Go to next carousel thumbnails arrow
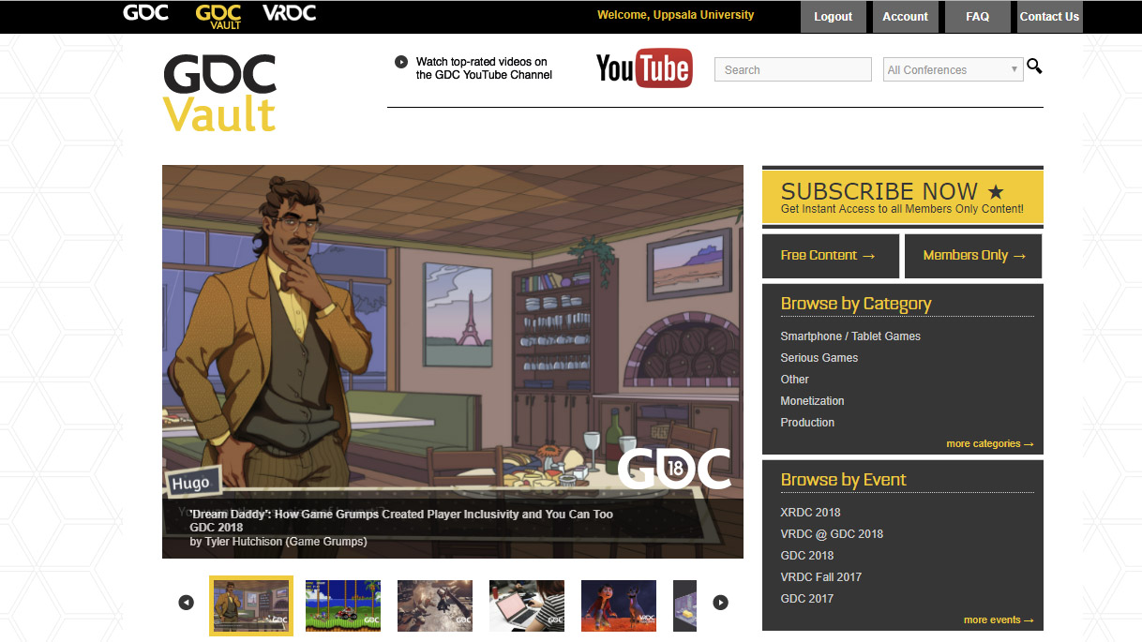This screenshot has width=1142, height=642. [720, 603]
